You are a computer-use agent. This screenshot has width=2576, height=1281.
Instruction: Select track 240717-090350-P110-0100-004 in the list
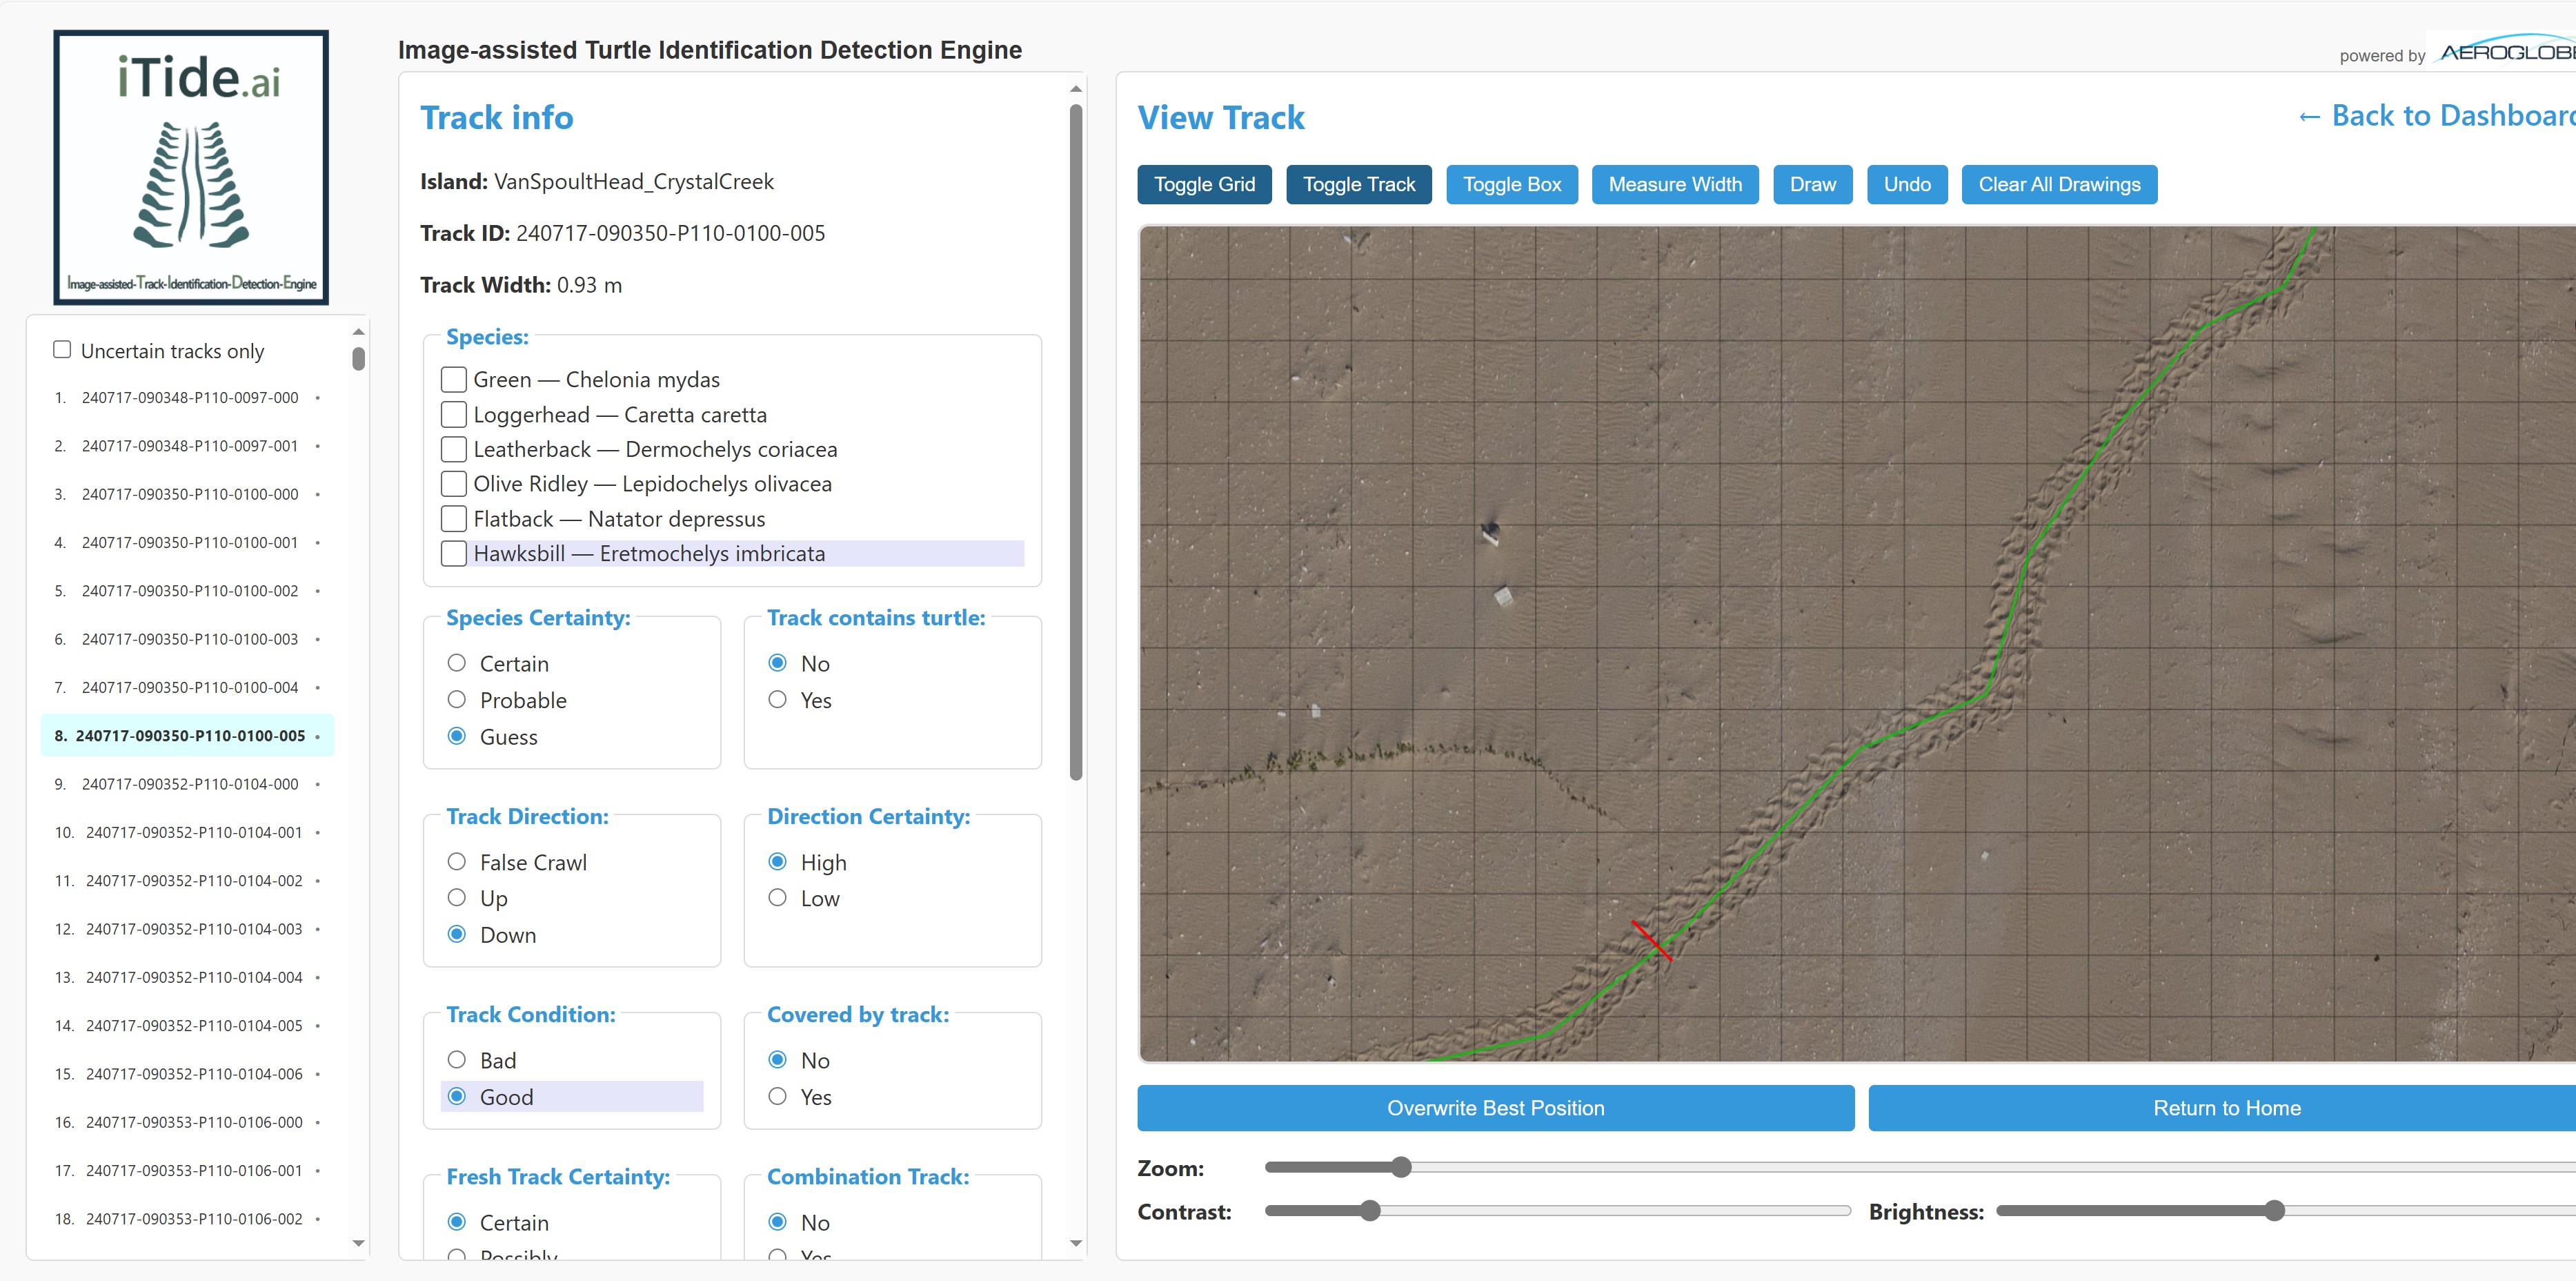tap(190, 687)
